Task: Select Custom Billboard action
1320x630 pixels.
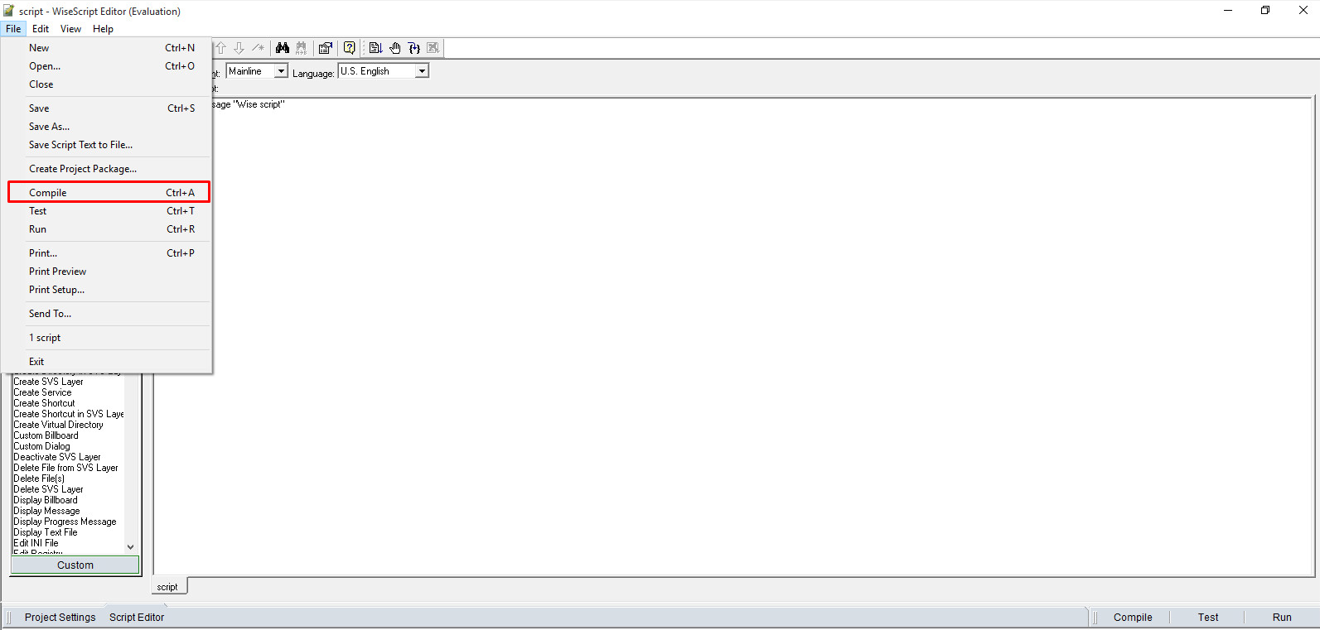Action: click(x=46, y=435)
